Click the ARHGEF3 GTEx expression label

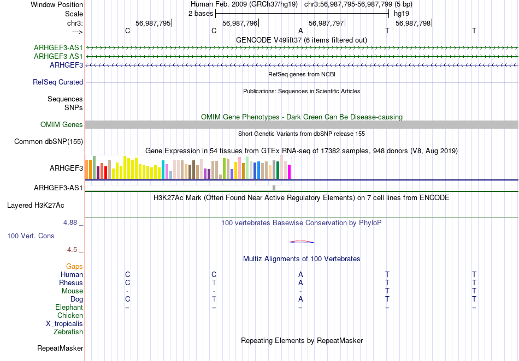[66, 168]
